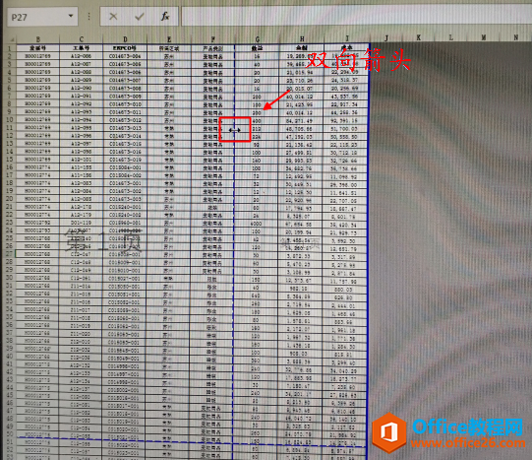Select row 45 header

[x=10, y=395]
